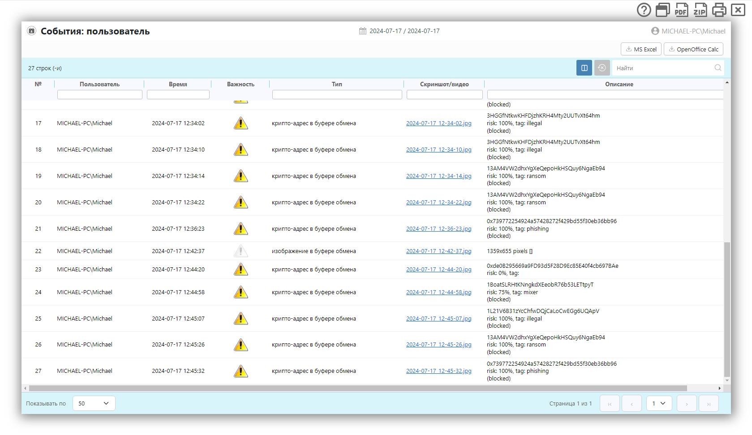Click the Время filter input
Viewport: 752px width, 435px height.
pos(178,94)
